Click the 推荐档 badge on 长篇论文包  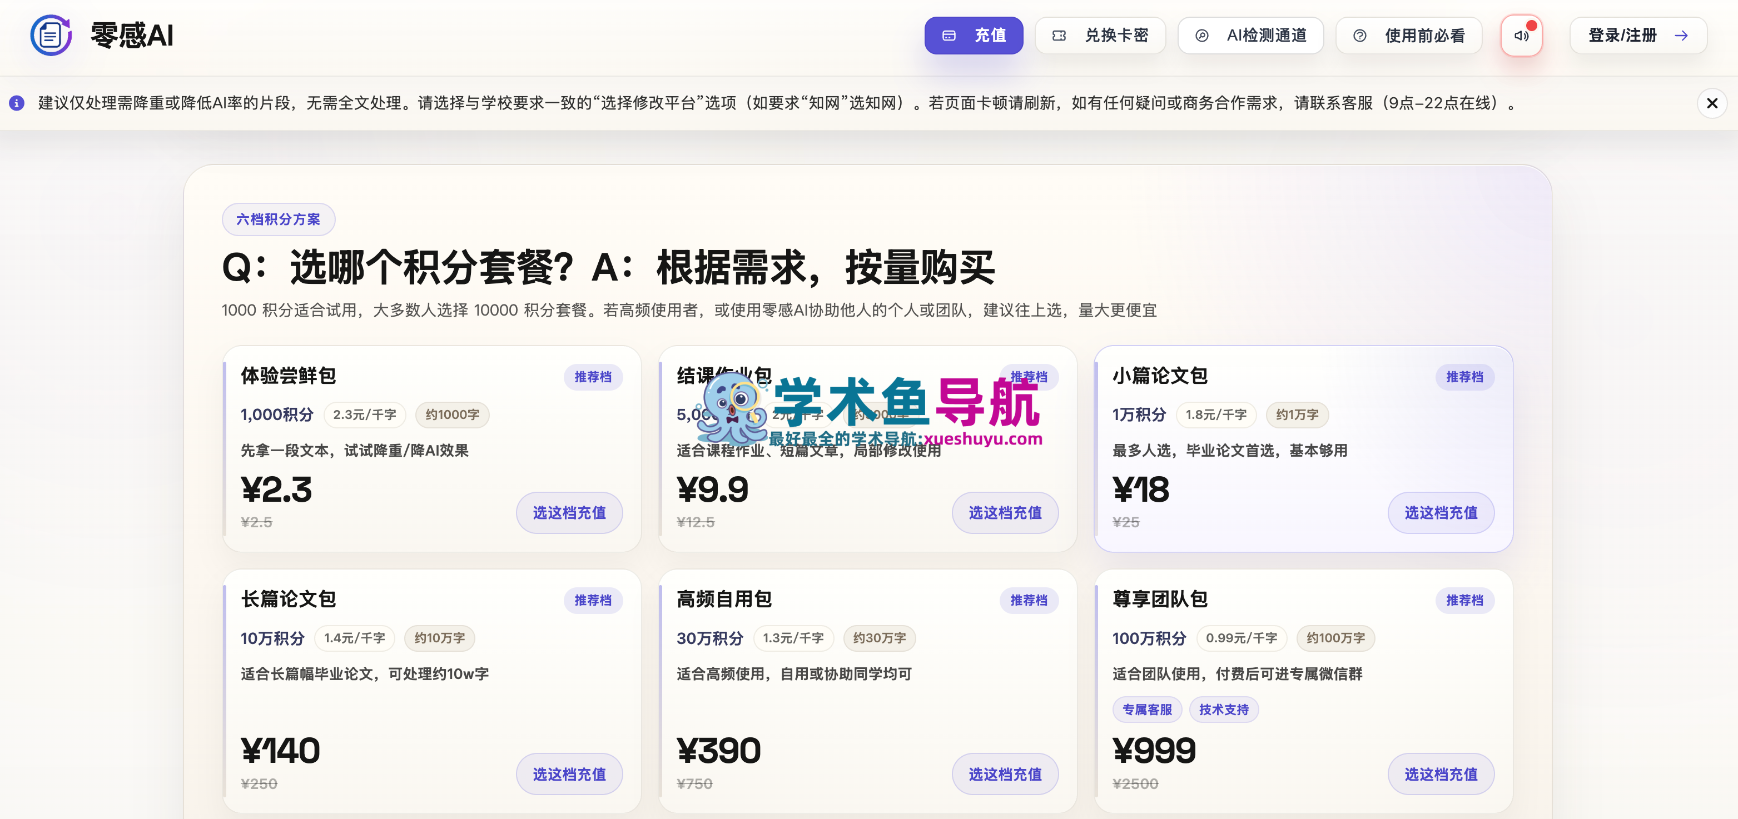point(593,600)
